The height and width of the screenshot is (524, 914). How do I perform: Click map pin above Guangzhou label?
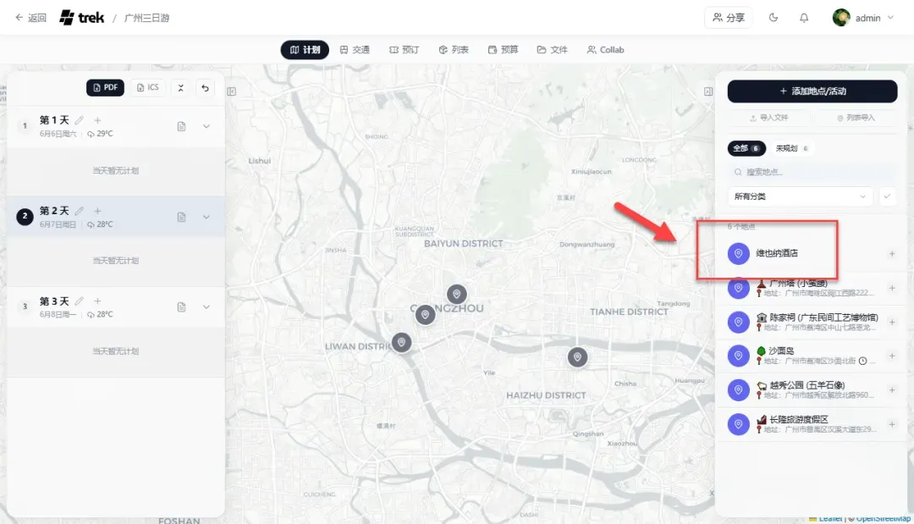(x=456, y=294)
